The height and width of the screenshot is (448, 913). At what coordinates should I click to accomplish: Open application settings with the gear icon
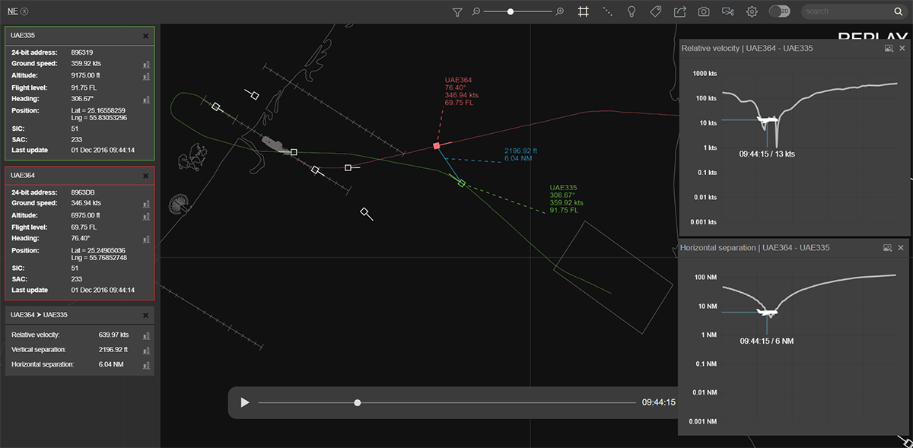752,11
